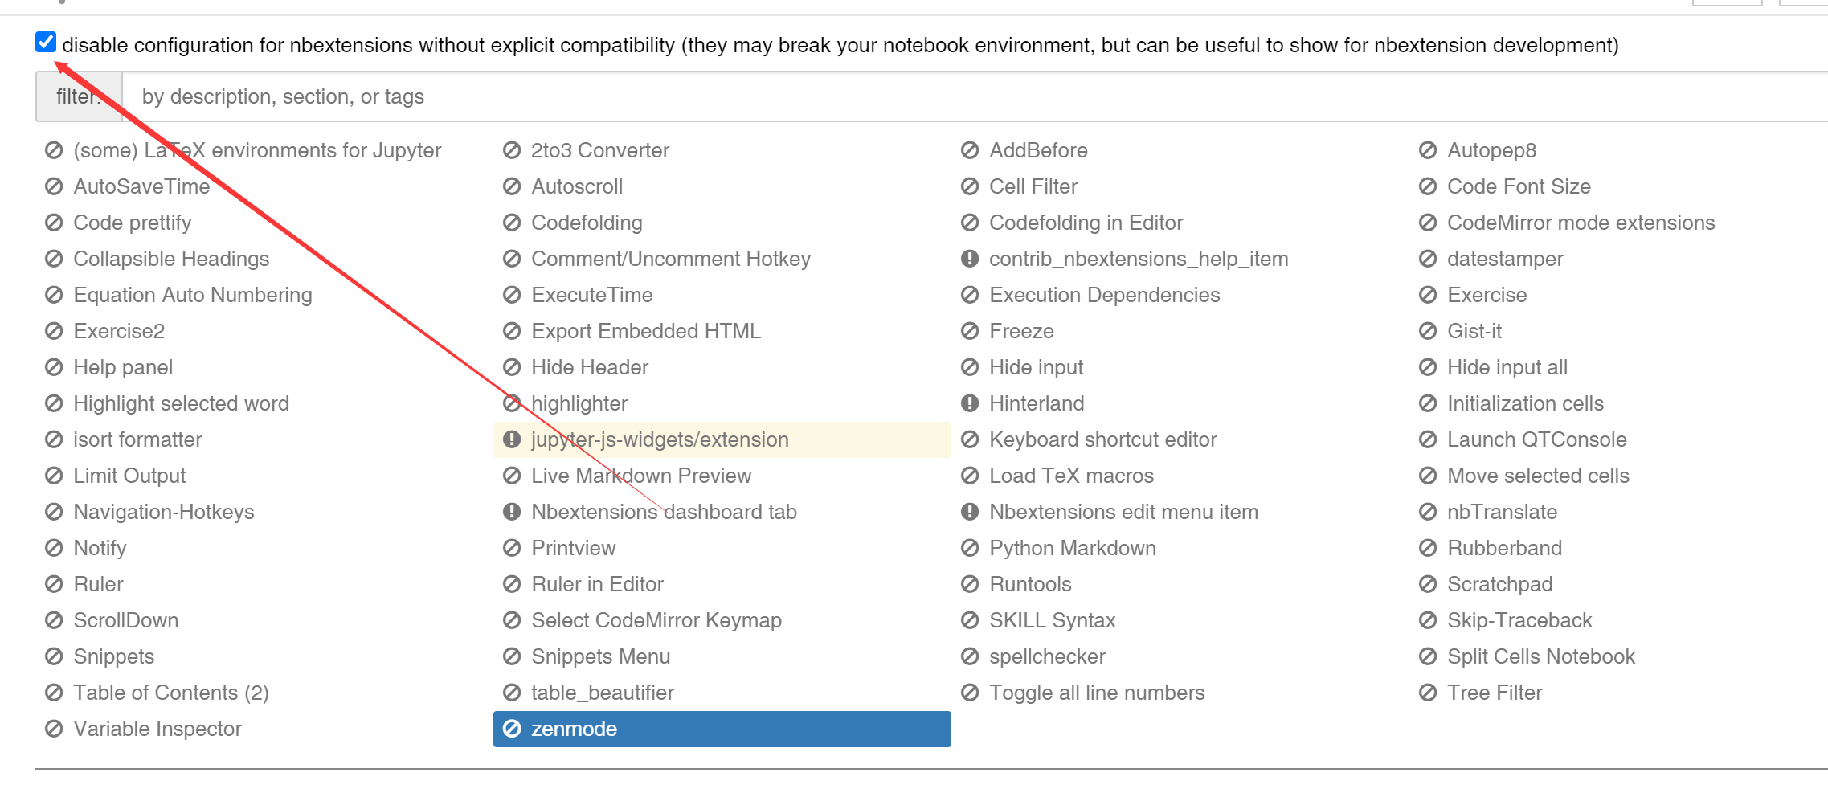Image resolution: width=1828 pixels, height=801 pixels.
Task: Click the disabled icon next to AddBefore
Action: 970,150
